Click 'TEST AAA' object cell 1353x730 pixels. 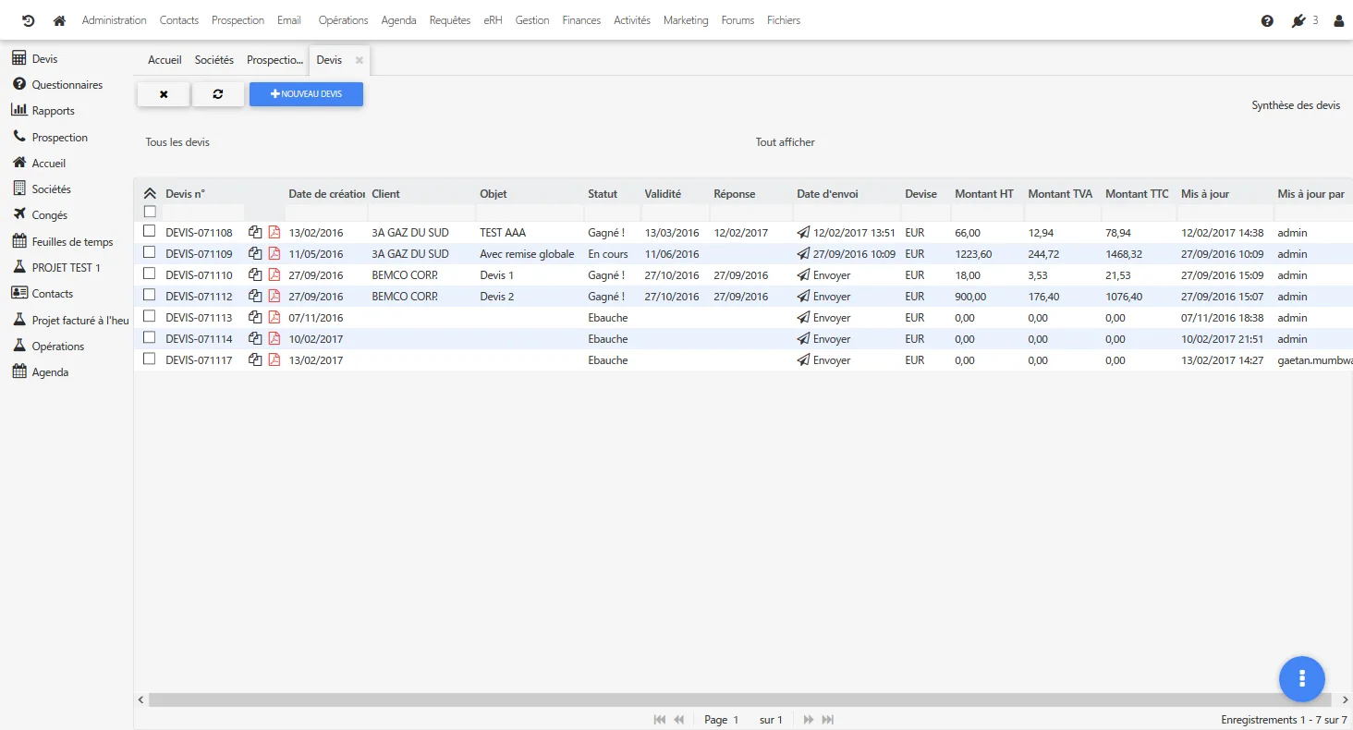(503, 233)
